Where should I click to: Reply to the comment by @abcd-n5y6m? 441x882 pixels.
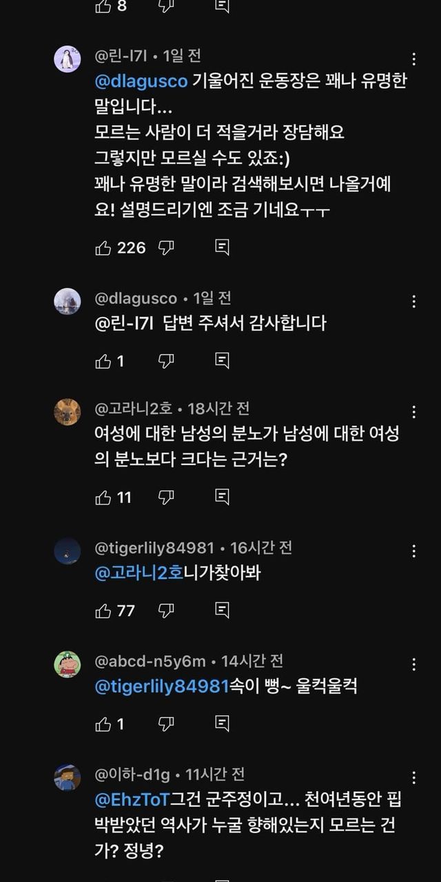(222, 724)
